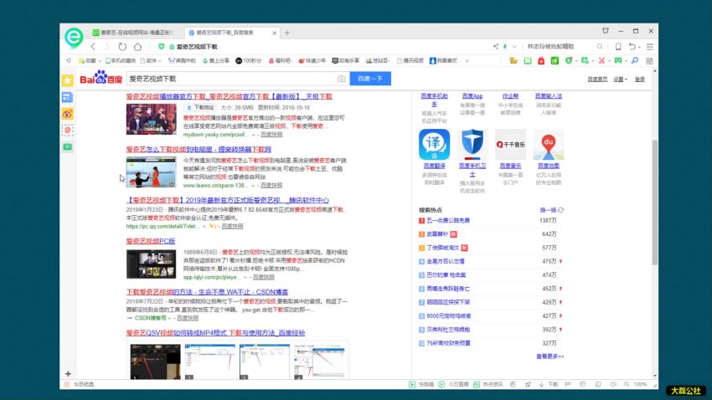Expand the address bar dropdown arrow
The height and width of the screenshot is (400, 712).
(514, 47)
